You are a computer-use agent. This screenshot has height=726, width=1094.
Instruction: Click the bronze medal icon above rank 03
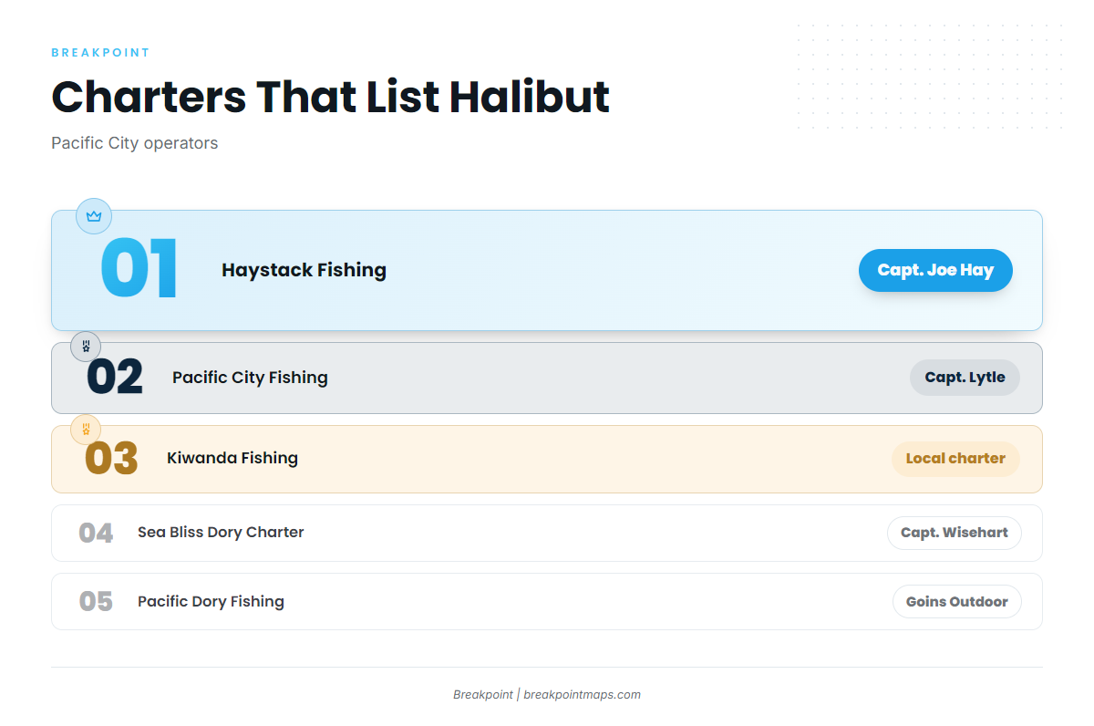[x=86, y=429]
